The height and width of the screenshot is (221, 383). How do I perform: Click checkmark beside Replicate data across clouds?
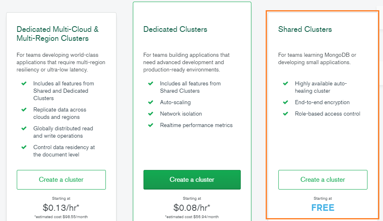tap(24, 109)
